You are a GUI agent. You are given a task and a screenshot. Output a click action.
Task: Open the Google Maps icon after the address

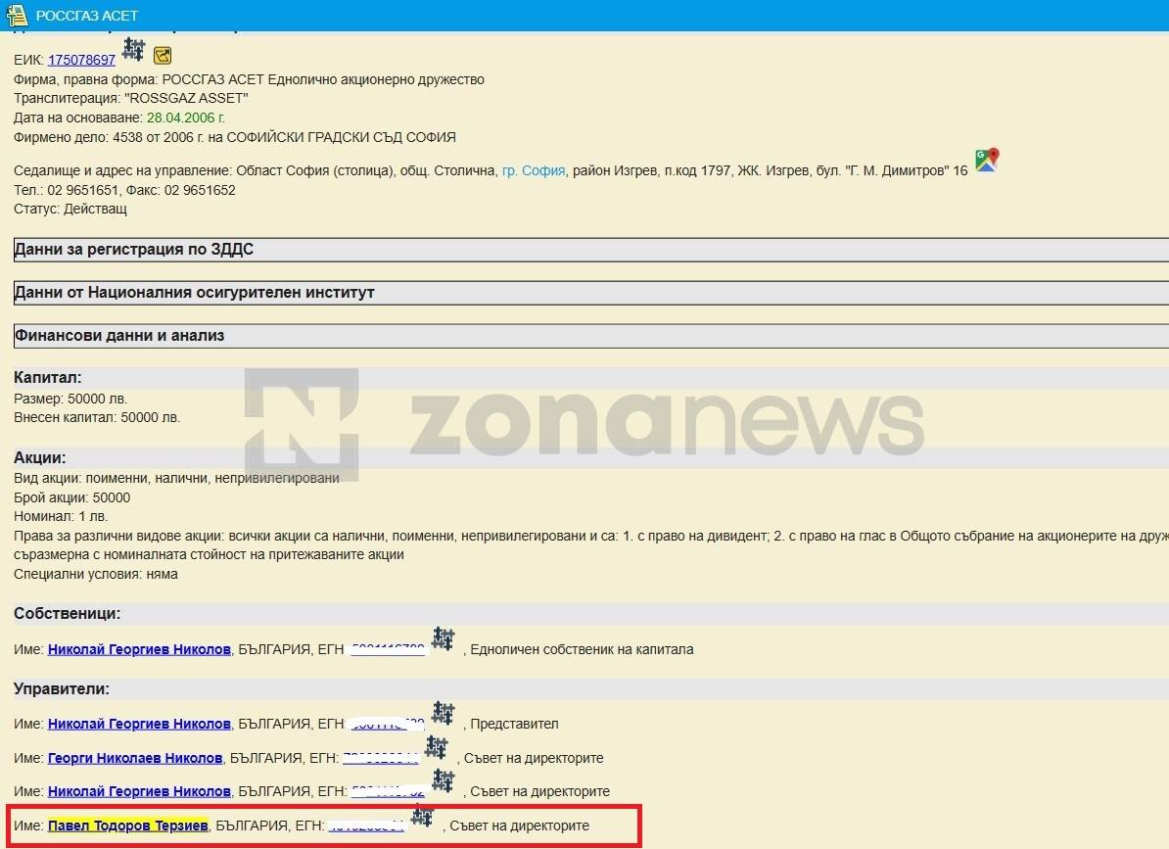coord(986,161)
